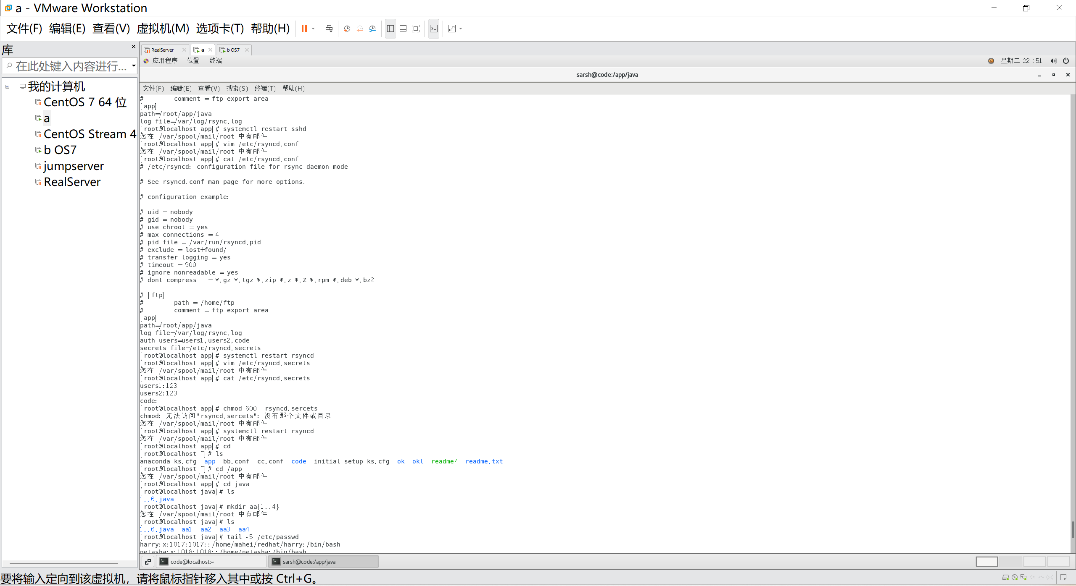Viewport: 1076px width, 586px height.
Task: Toggle the console view button
Action: point(434,29)
